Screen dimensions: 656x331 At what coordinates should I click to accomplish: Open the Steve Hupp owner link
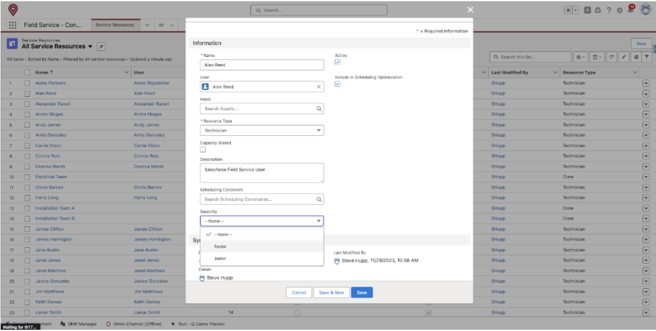point(220,278)
